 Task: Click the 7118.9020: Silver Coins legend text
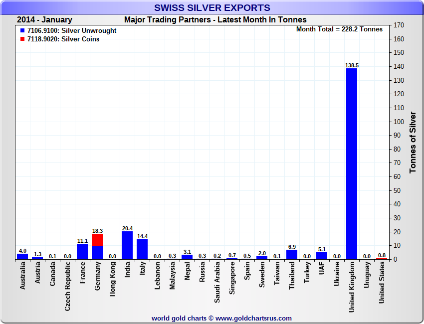(63, 39)
